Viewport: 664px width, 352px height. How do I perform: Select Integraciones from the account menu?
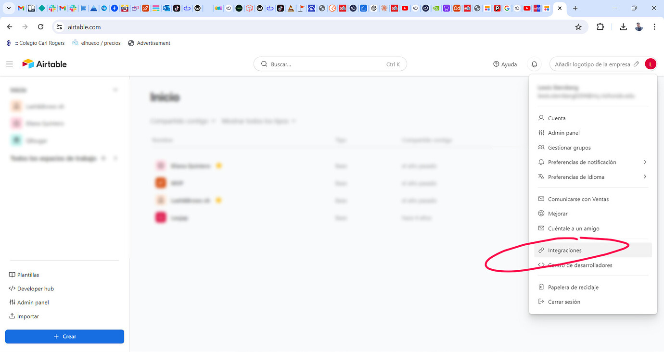[x=565, y=250]
